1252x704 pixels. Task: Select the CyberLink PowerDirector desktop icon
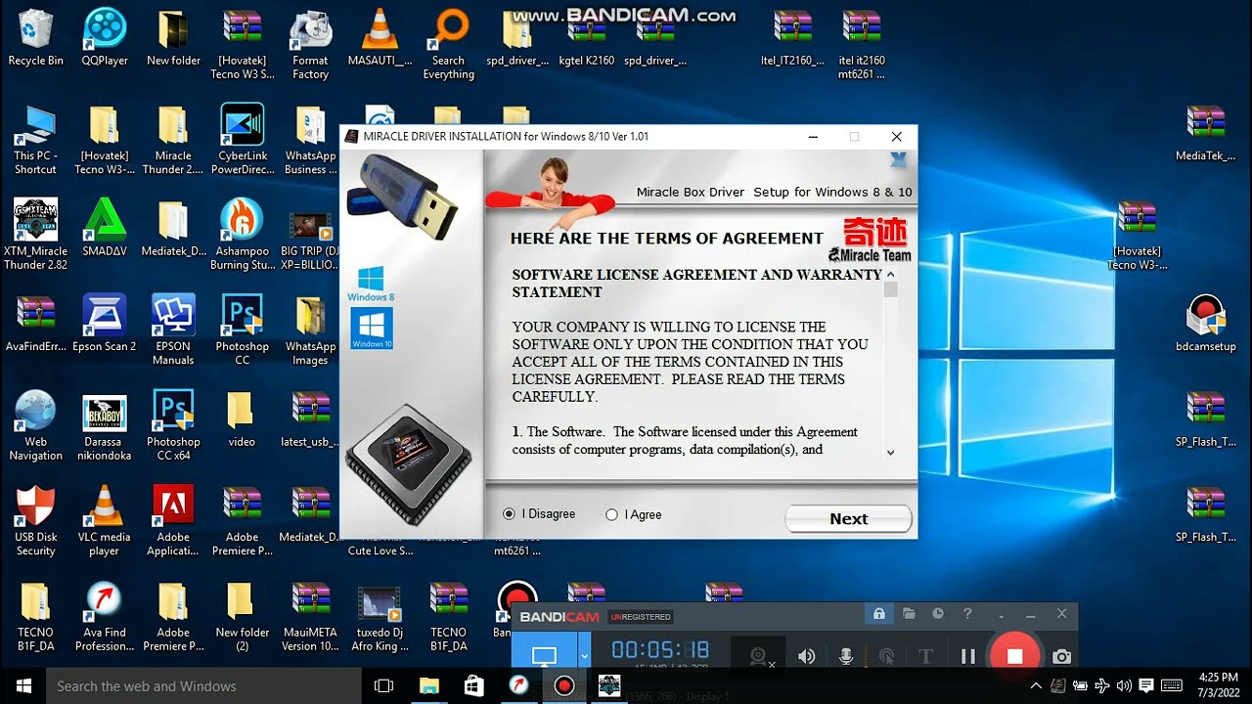(243, 140)
